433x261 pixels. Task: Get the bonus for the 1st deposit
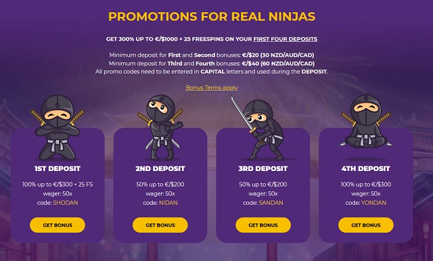(58, 225)
